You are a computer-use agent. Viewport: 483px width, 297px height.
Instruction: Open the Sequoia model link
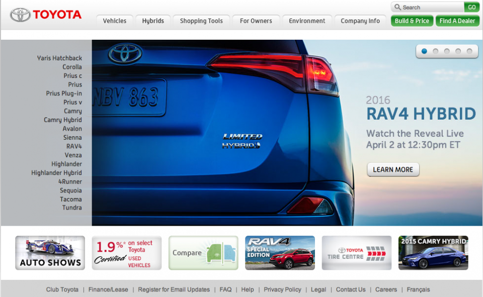point(70,190)
